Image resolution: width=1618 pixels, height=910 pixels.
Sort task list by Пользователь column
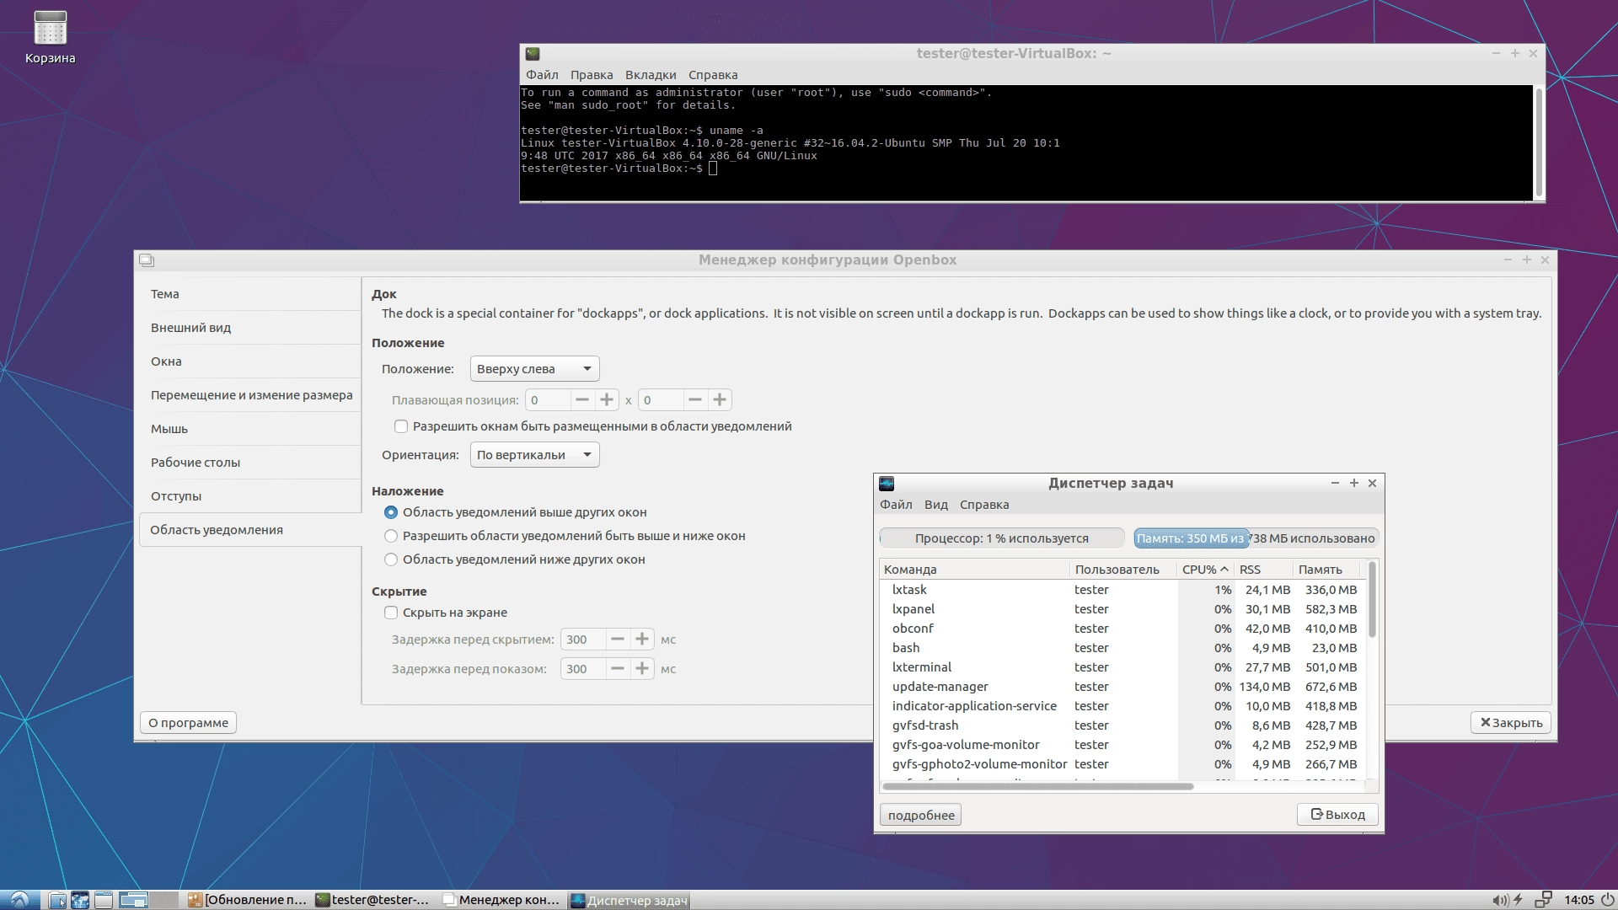coord(1122,570)
